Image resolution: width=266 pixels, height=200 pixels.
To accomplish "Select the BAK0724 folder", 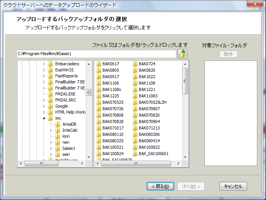I will pyautogui.click(x=147, y=64).
